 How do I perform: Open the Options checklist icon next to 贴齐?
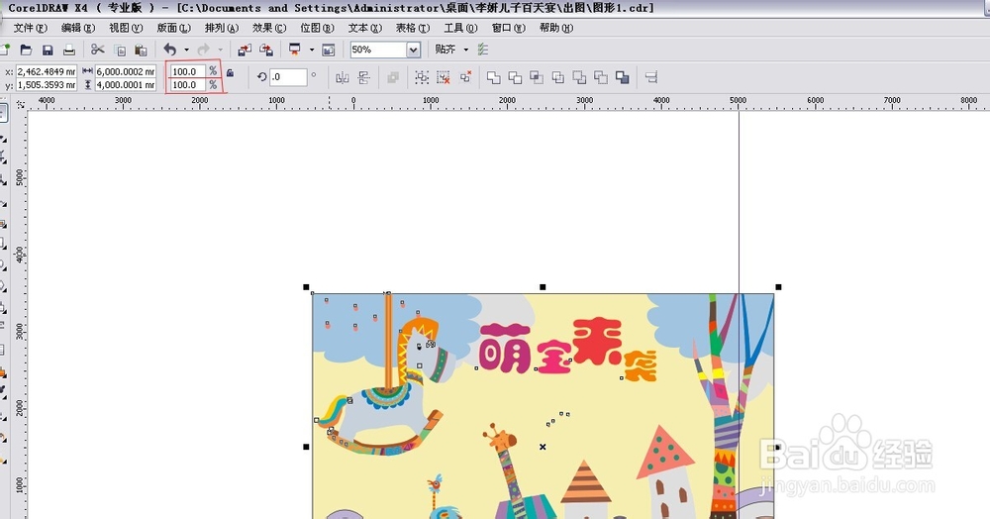point(483,50)
